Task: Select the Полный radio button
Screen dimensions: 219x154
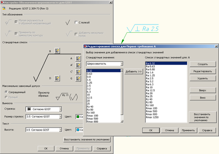Action: coord(6,97)
